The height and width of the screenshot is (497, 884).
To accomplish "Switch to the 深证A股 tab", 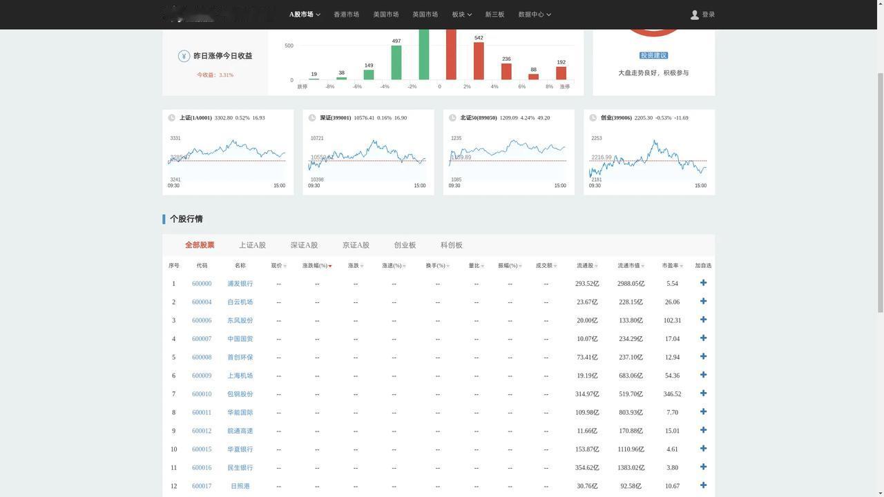I will click(304, 245).
